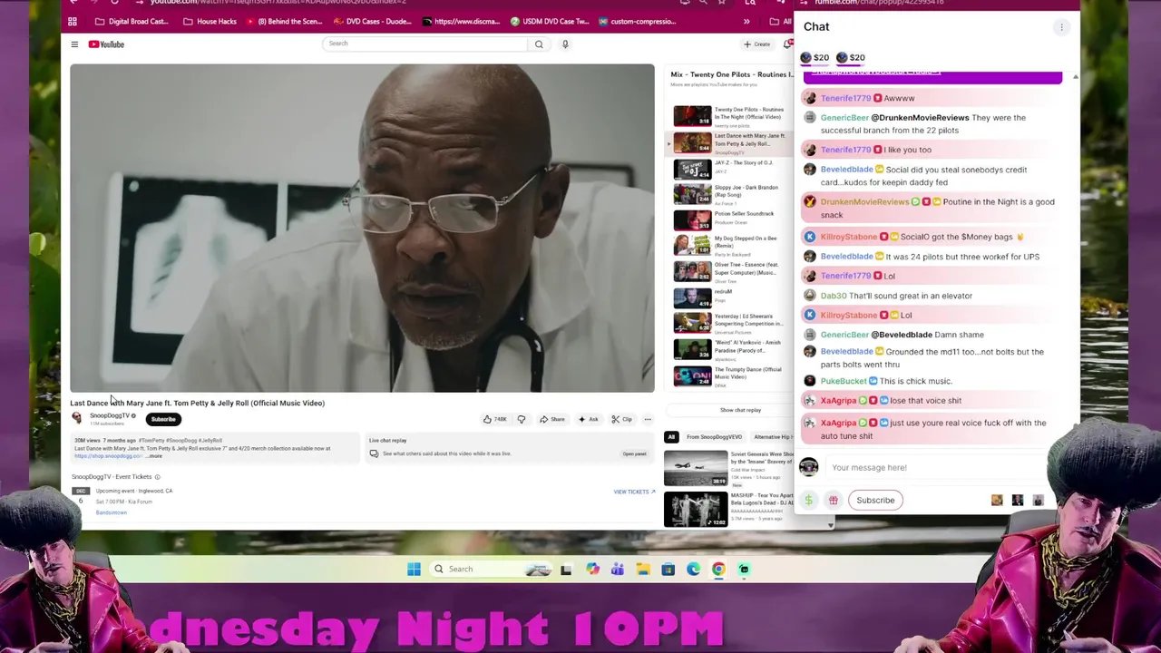Click Open panel for live chat replay
The height and width of the screenshot is (653, 1161).
[x=634, y=453]
